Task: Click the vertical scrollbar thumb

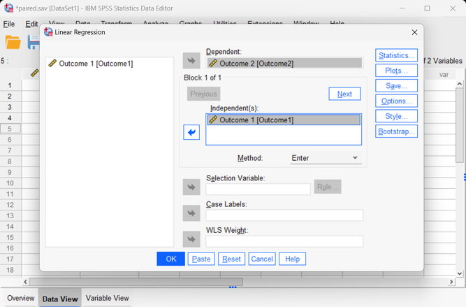Action: click(x=460, y=125)
